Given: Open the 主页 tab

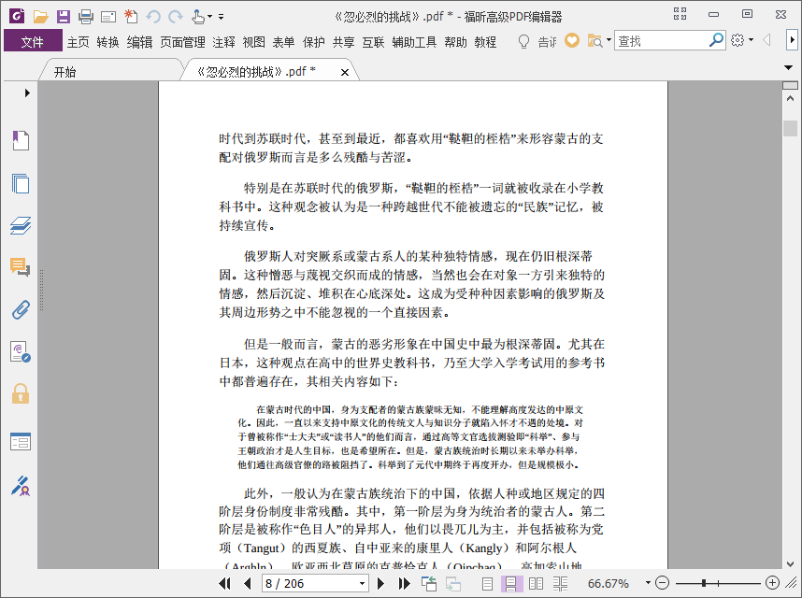Looking at the screenshot, I should click(79, 42).
